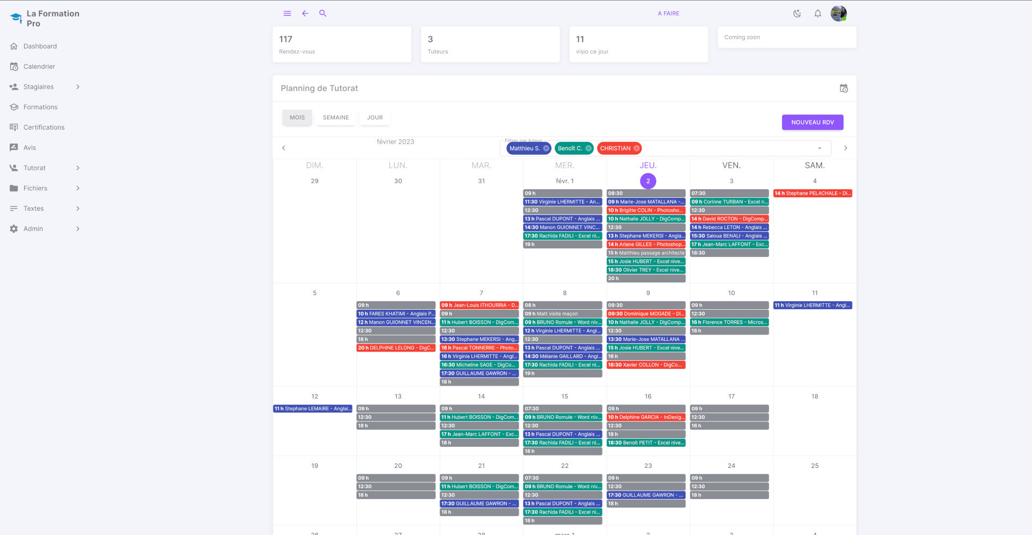The image size is (1032, 535).
Task: Open search with the magnifier icon
Action: [322, 13]
